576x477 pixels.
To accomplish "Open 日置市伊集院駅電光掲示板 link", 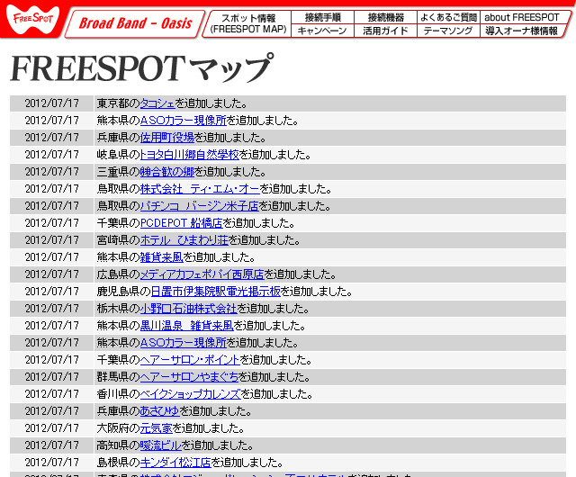I will (216, 292).
